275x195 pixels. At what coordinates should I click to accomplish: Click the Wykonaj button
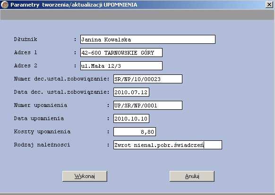pyautogui.click(x=85, y=176)
